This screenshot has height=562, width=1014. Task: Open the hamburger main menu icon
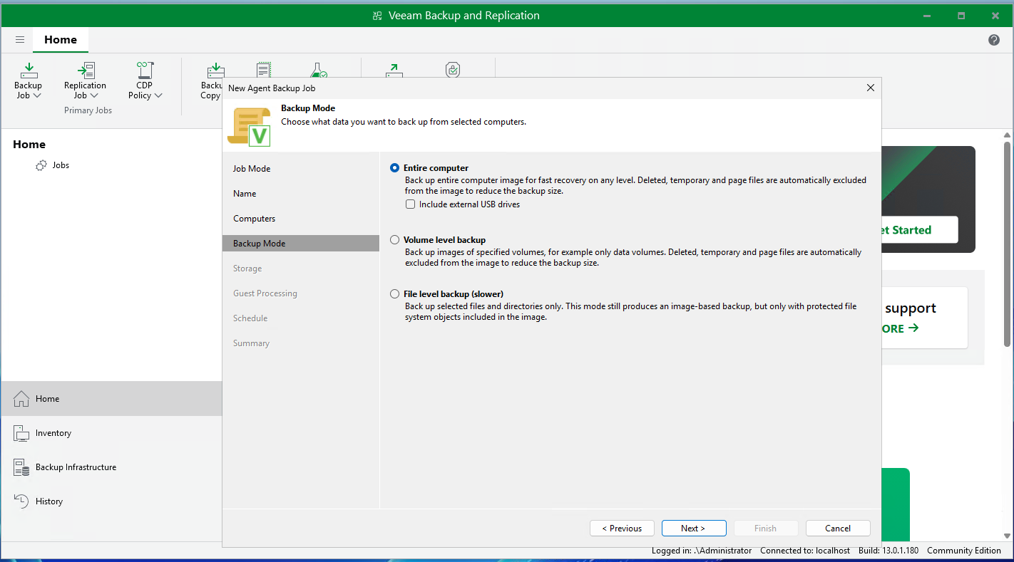20,40
